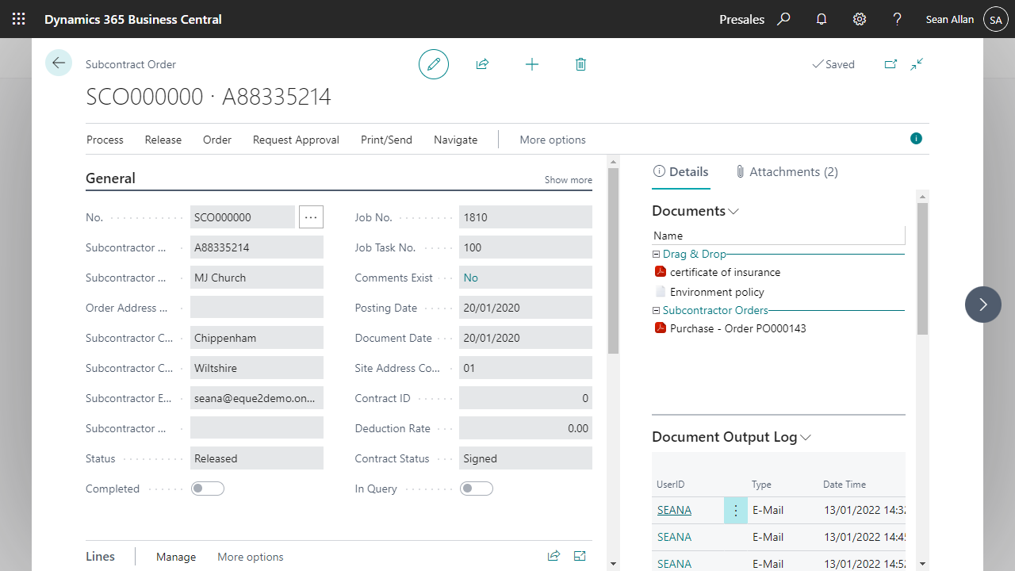Toggle the Completed switch
This screenshot has width=1015, height=571.
208,489
